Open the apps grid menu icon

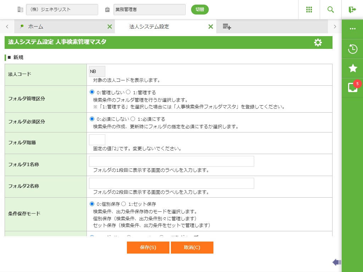(309, 10)
